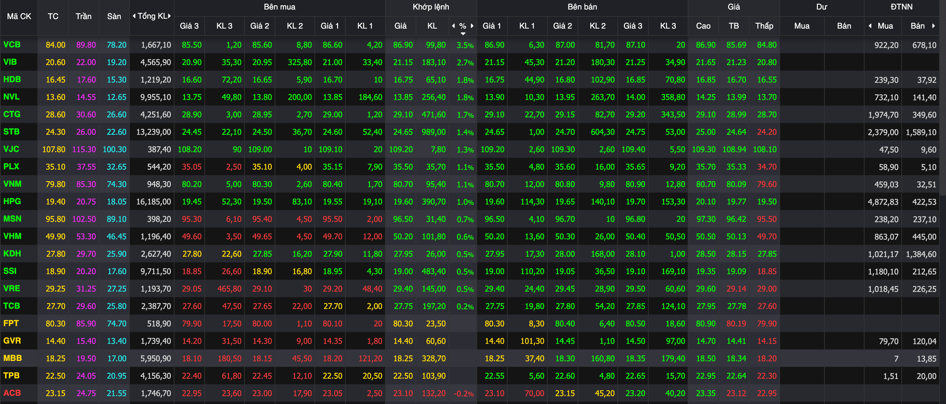Screen dimensions: 946x404
Task: Click STB matched volume 989,00
Action: point(434,132)
